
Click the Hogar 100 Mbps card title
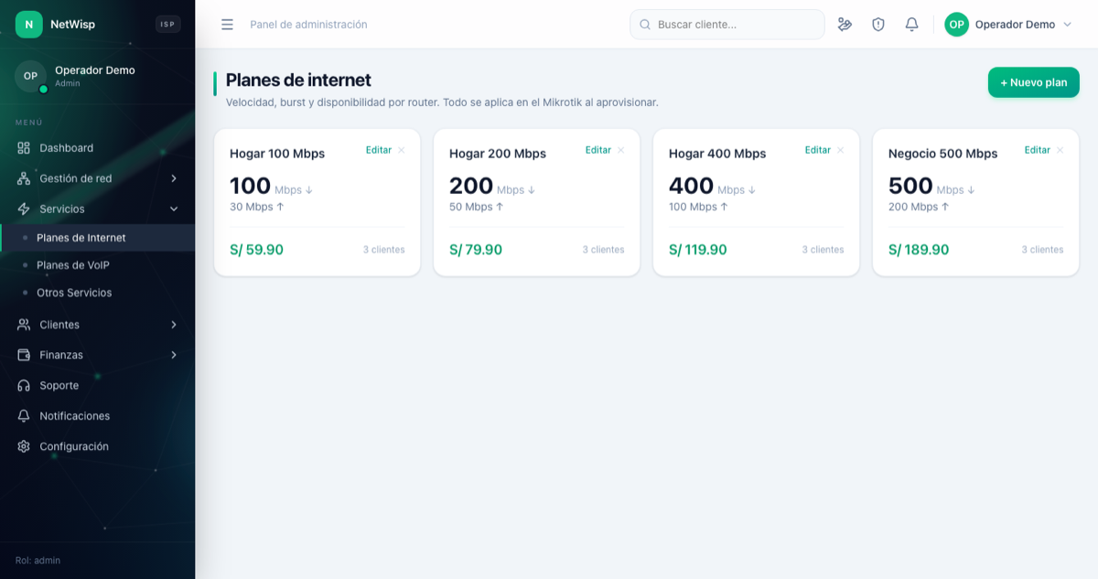pyautogui.click(x=277, y=154)
